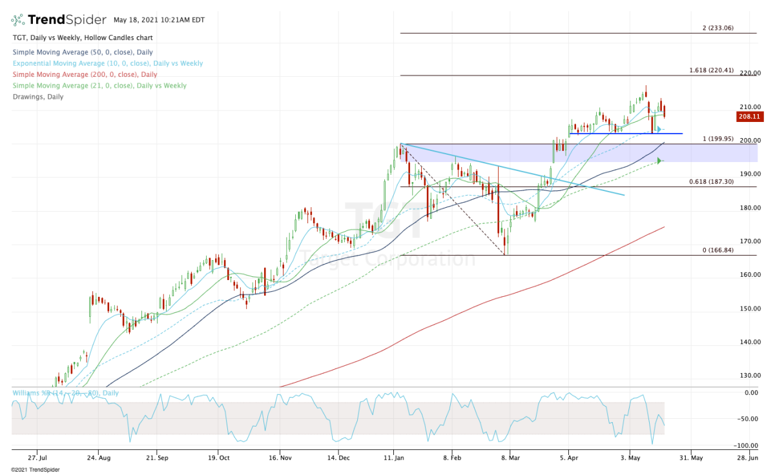This screenshot has height=475, width=775.
Task: Select the 11 Jan date axis marker
Action: 395,458
